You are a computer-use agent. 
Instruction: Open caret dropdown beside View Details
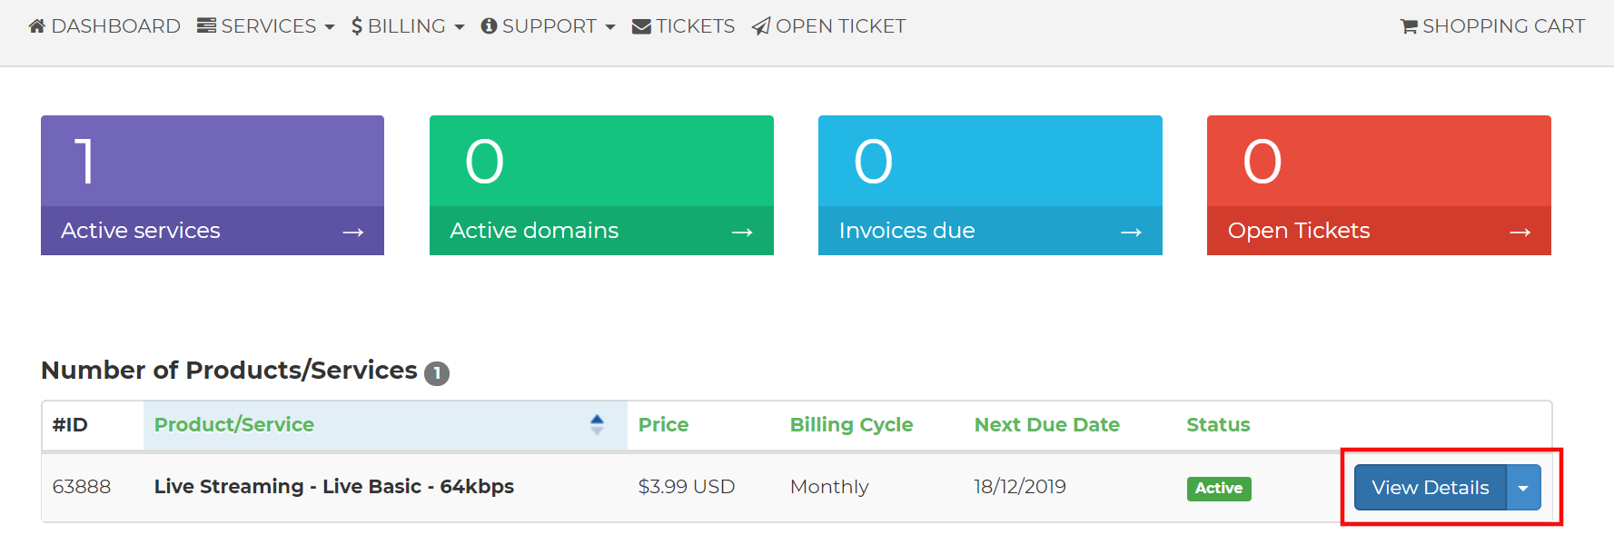[1523, 488]
